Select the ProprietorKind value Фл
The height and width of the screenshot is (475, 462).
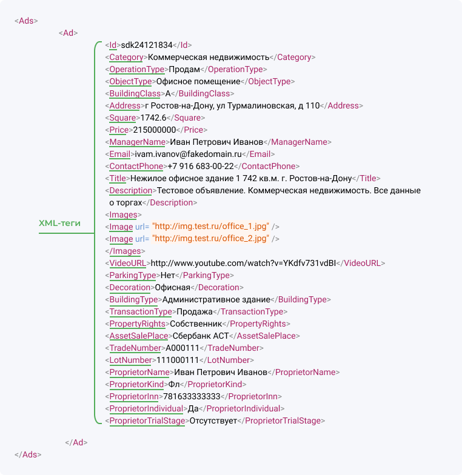(174, 384)
